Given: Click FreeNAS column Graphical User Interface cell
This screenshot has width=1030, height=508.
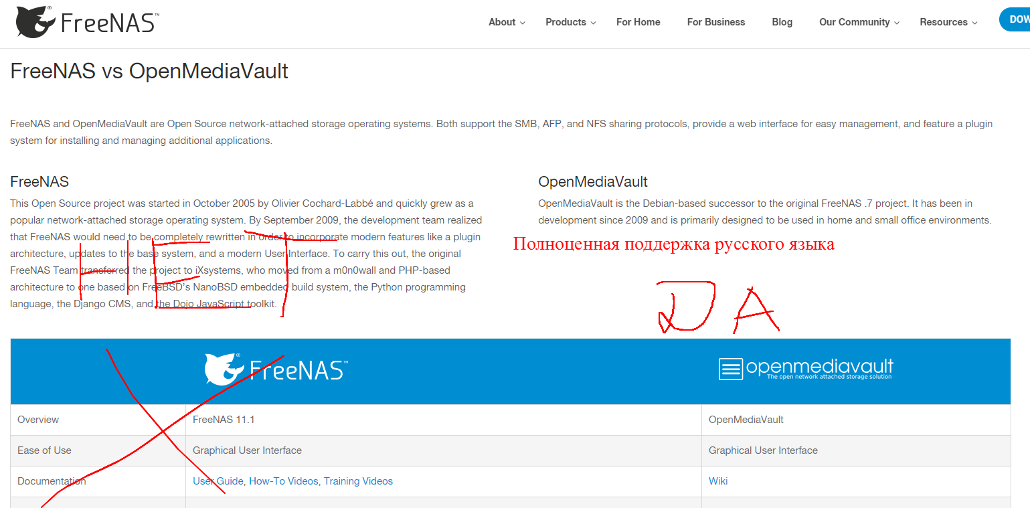Looking at the screenshot, I should tap(444, 450).
